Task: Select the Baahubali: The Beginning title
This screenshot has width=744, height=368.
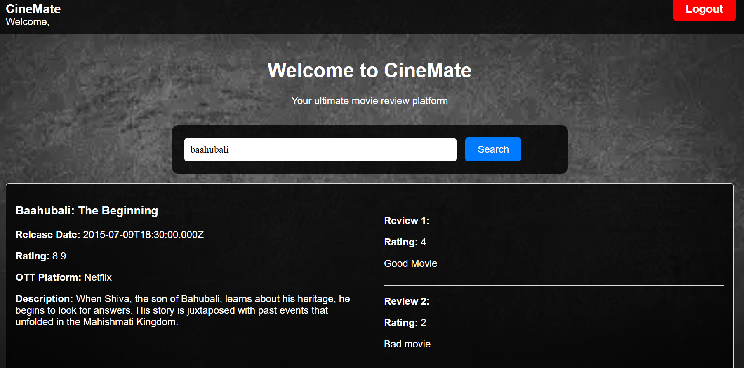Action: 87,211
